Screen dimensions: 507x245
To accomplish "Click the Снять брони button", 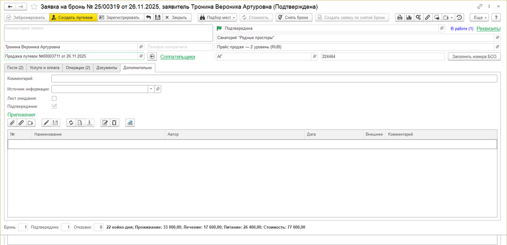I will tap(294, 17).
